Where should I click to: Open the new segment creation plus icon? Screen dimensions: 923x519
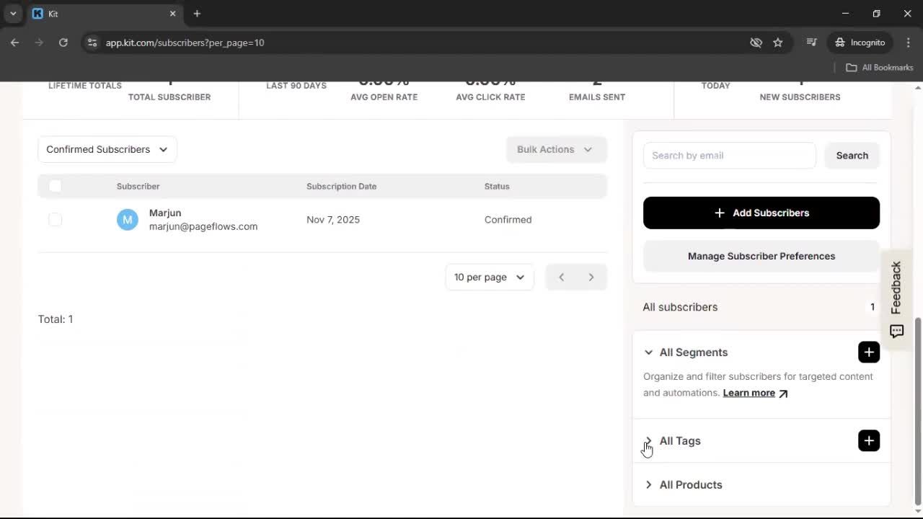(x=868, y=352)
